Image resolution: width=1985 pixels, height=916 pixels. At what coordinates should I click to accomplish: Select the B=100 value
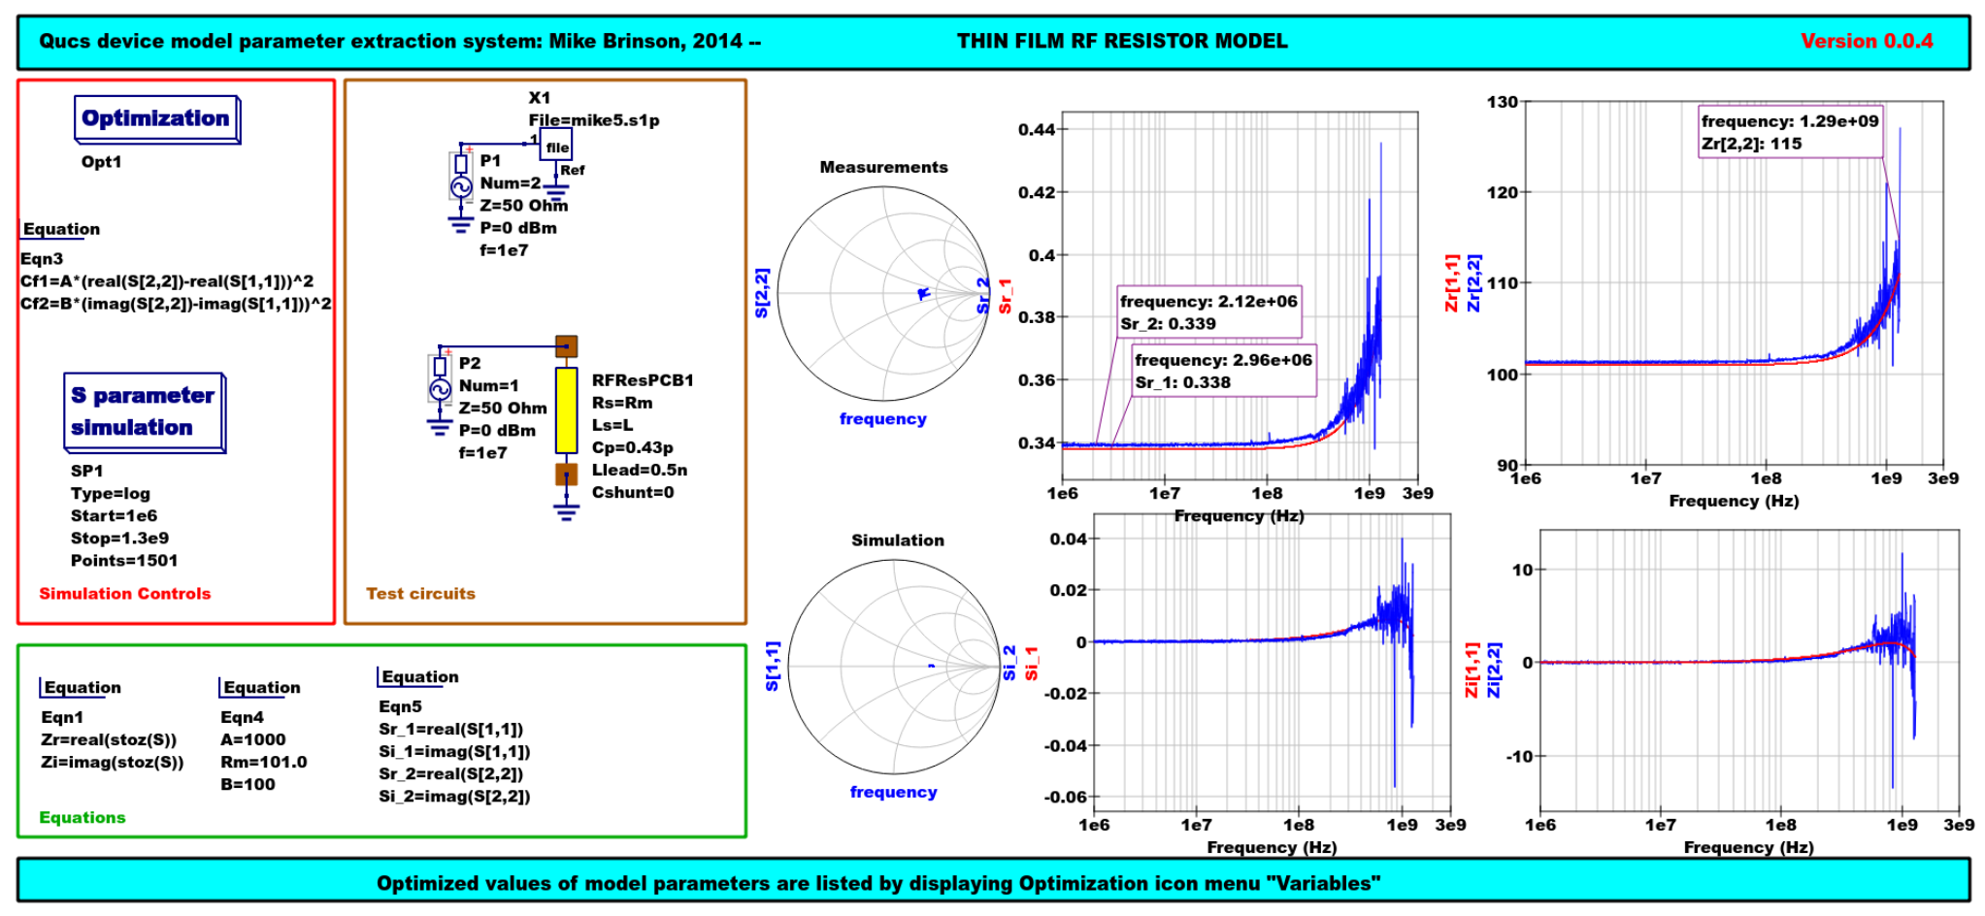pyautogui.click(x=248, y=784)
